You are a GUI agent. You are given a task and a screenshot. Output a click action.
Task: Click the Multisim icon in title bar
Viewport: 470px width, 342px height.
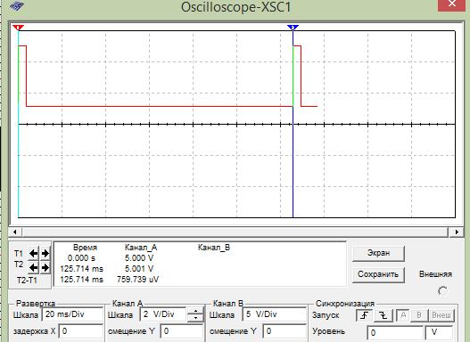pyautogui.click(x=17, y=5)
